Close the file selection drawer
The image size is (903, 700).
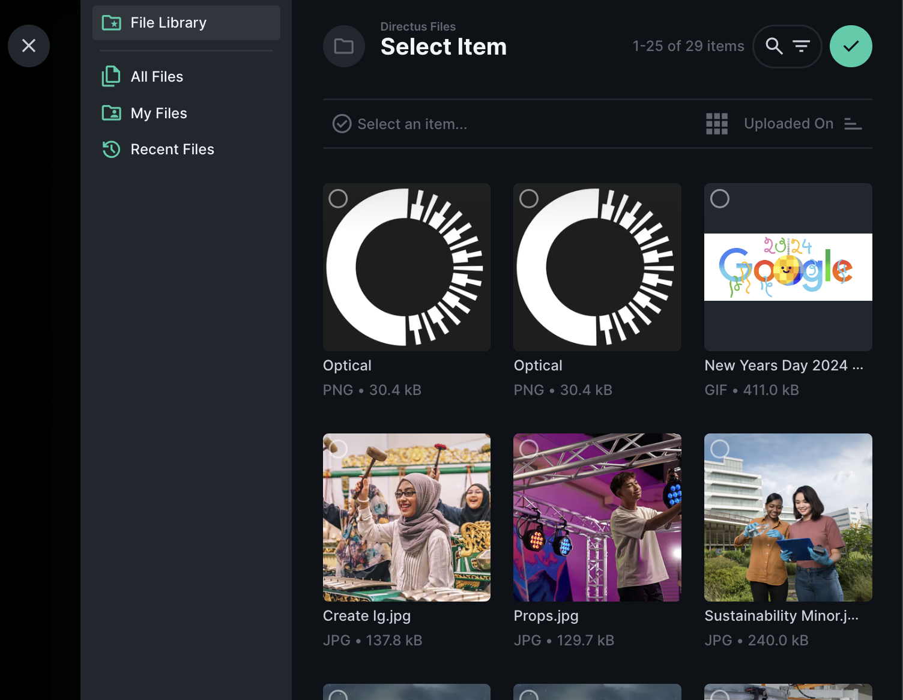click(29, 46)
